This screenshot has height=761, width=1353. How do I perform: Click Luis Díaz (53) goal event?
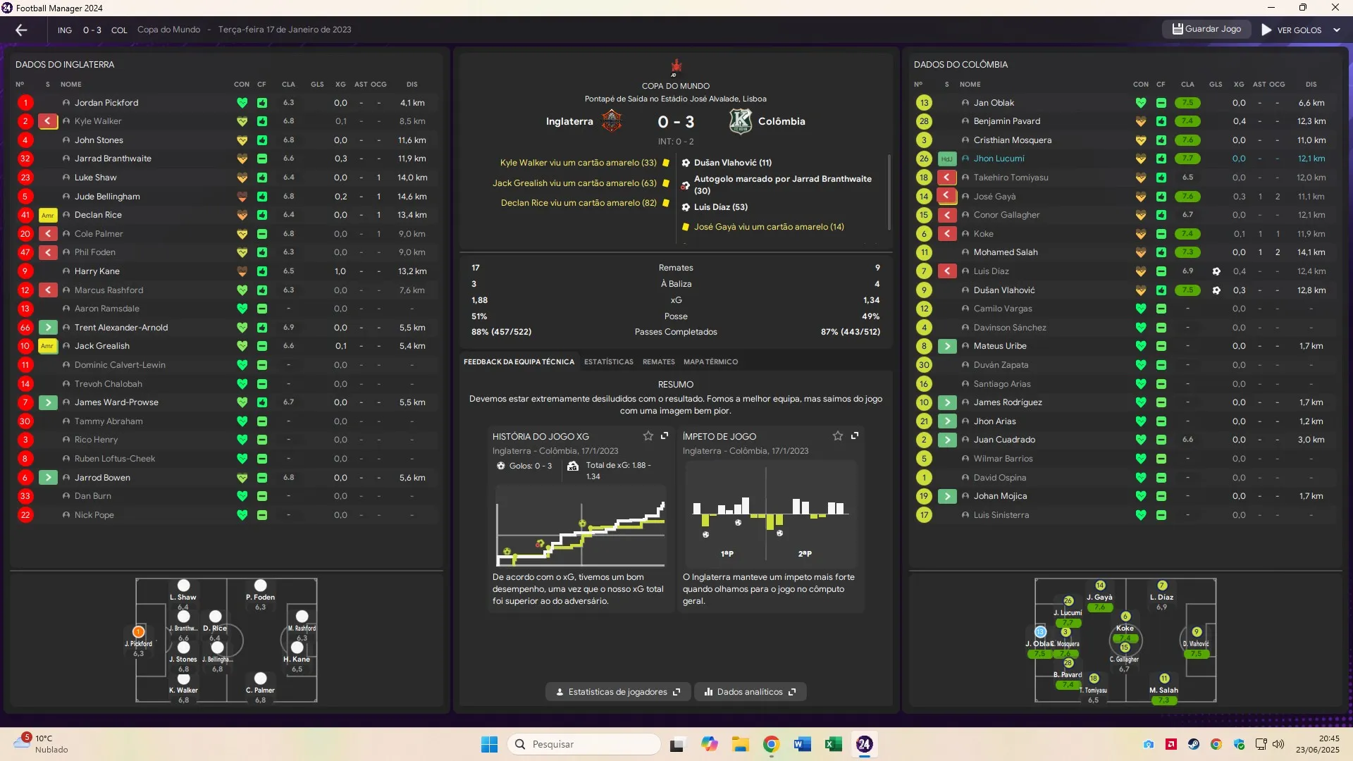(x=720, y=207)
